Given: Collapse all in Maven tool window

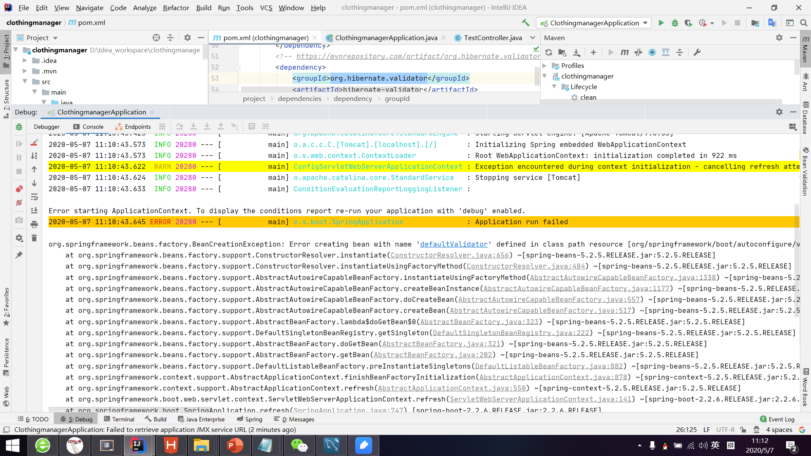Looking at the screenshot, I should (x=680, y=52).
